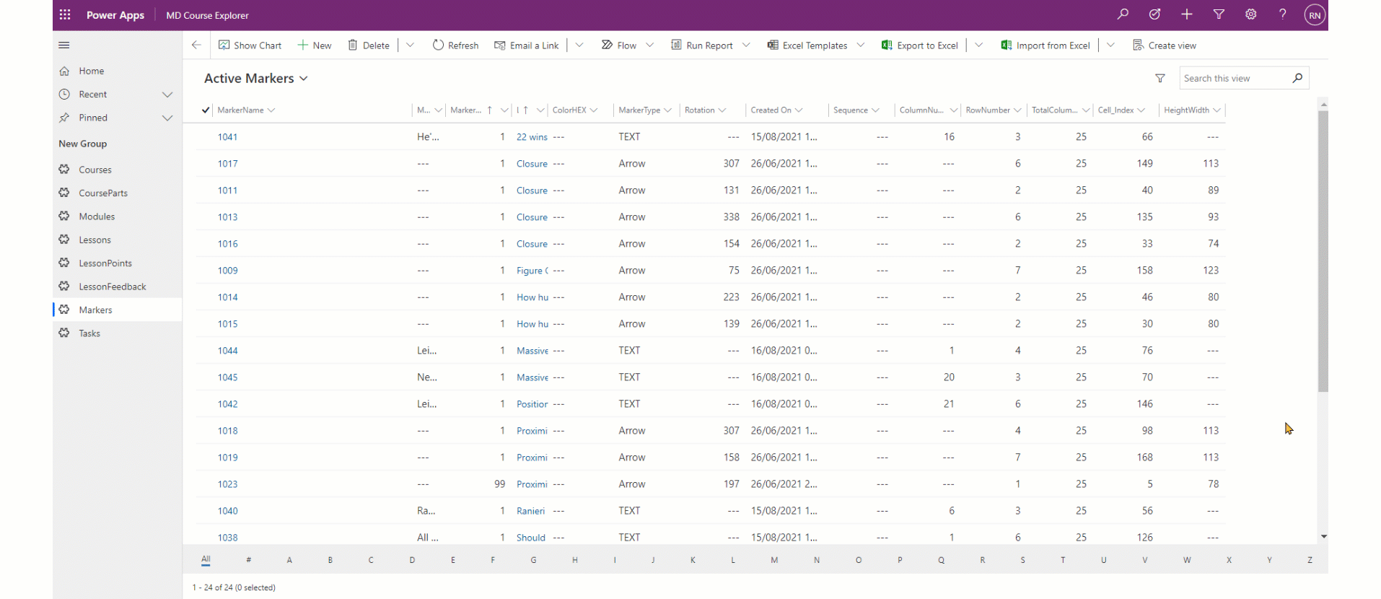Screen dimensions: 1381x599
Task: Expand the Active Markers view selector
Action: [x=304, y=79]
